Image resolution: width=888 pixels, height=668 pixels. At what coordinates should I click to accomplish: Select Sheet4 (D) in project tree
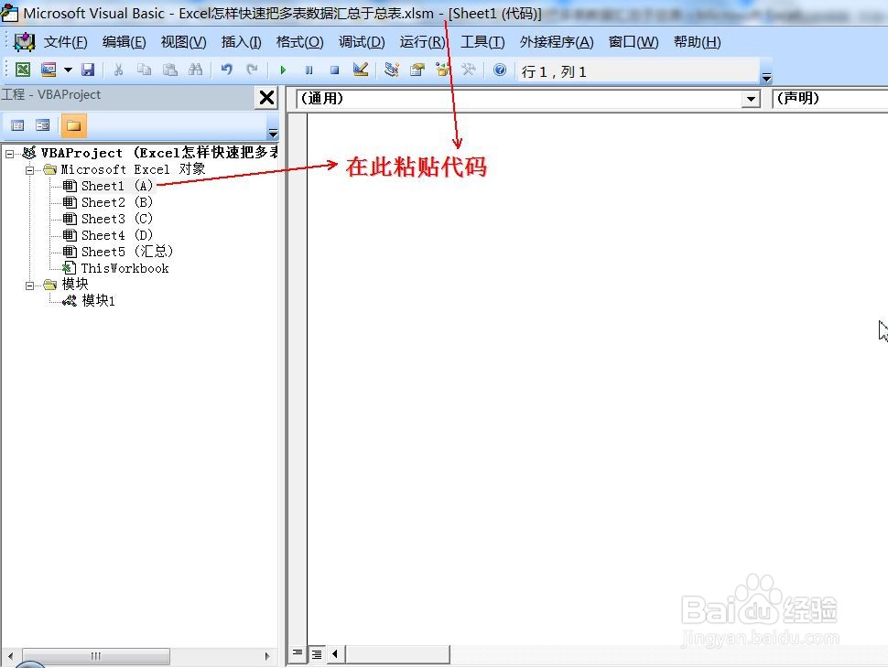117,235
